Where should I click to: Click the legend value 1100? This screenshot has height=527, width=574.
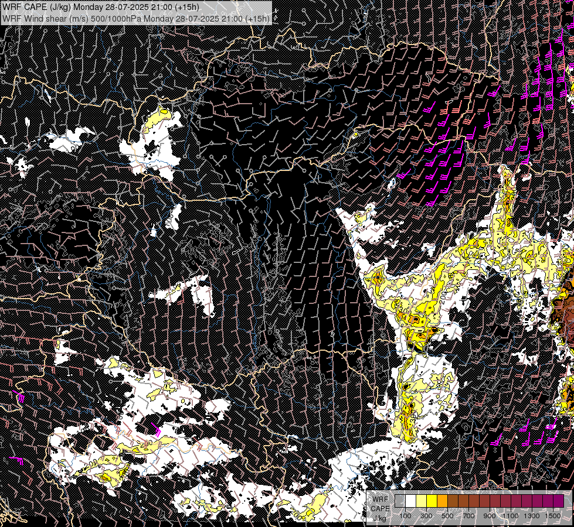click(x=511, y=516)
